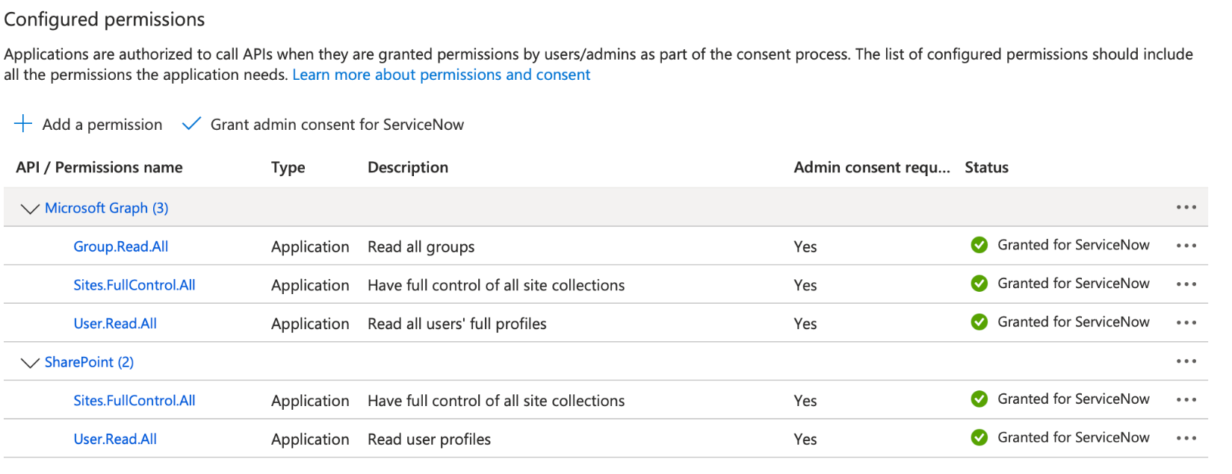Open the ellipsis menu for Group.Read.All row
Image resolution: width=1232 pixels, height=474 pixels.
tap(1186, 246)
